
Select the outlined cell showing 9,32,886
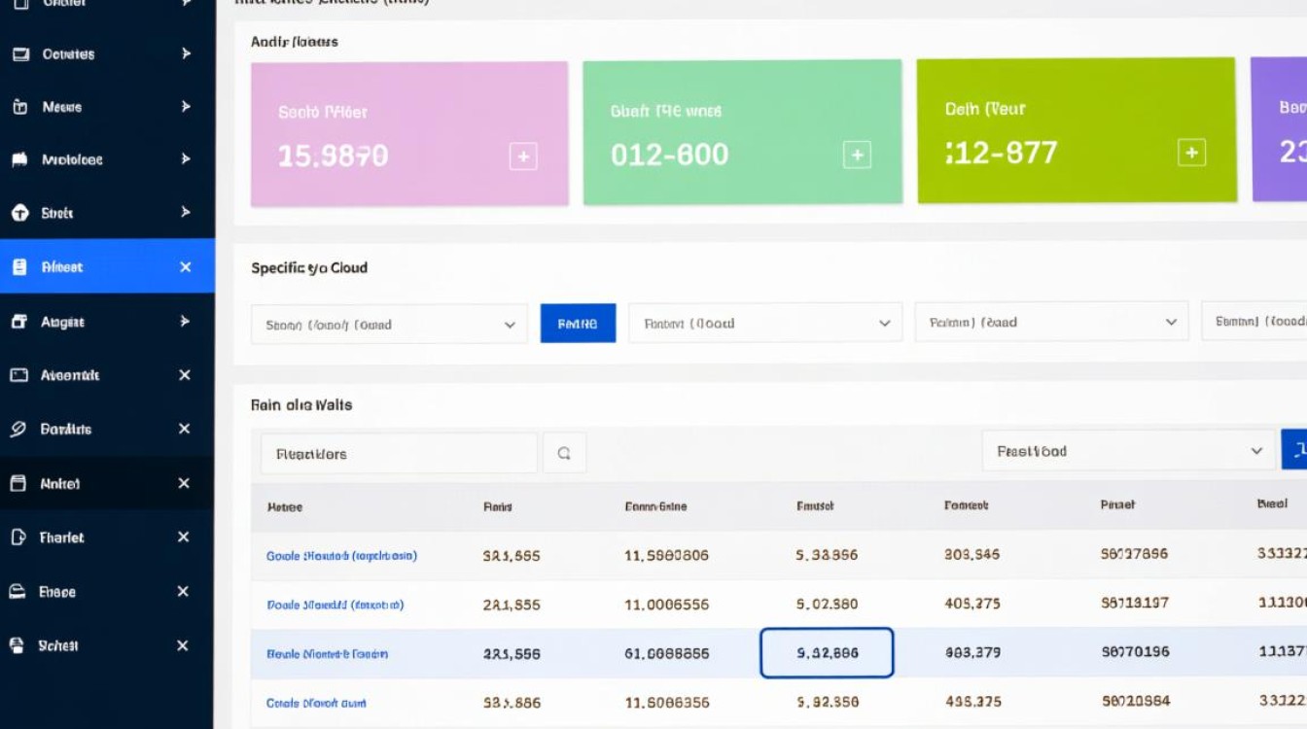tap(827, 653)
